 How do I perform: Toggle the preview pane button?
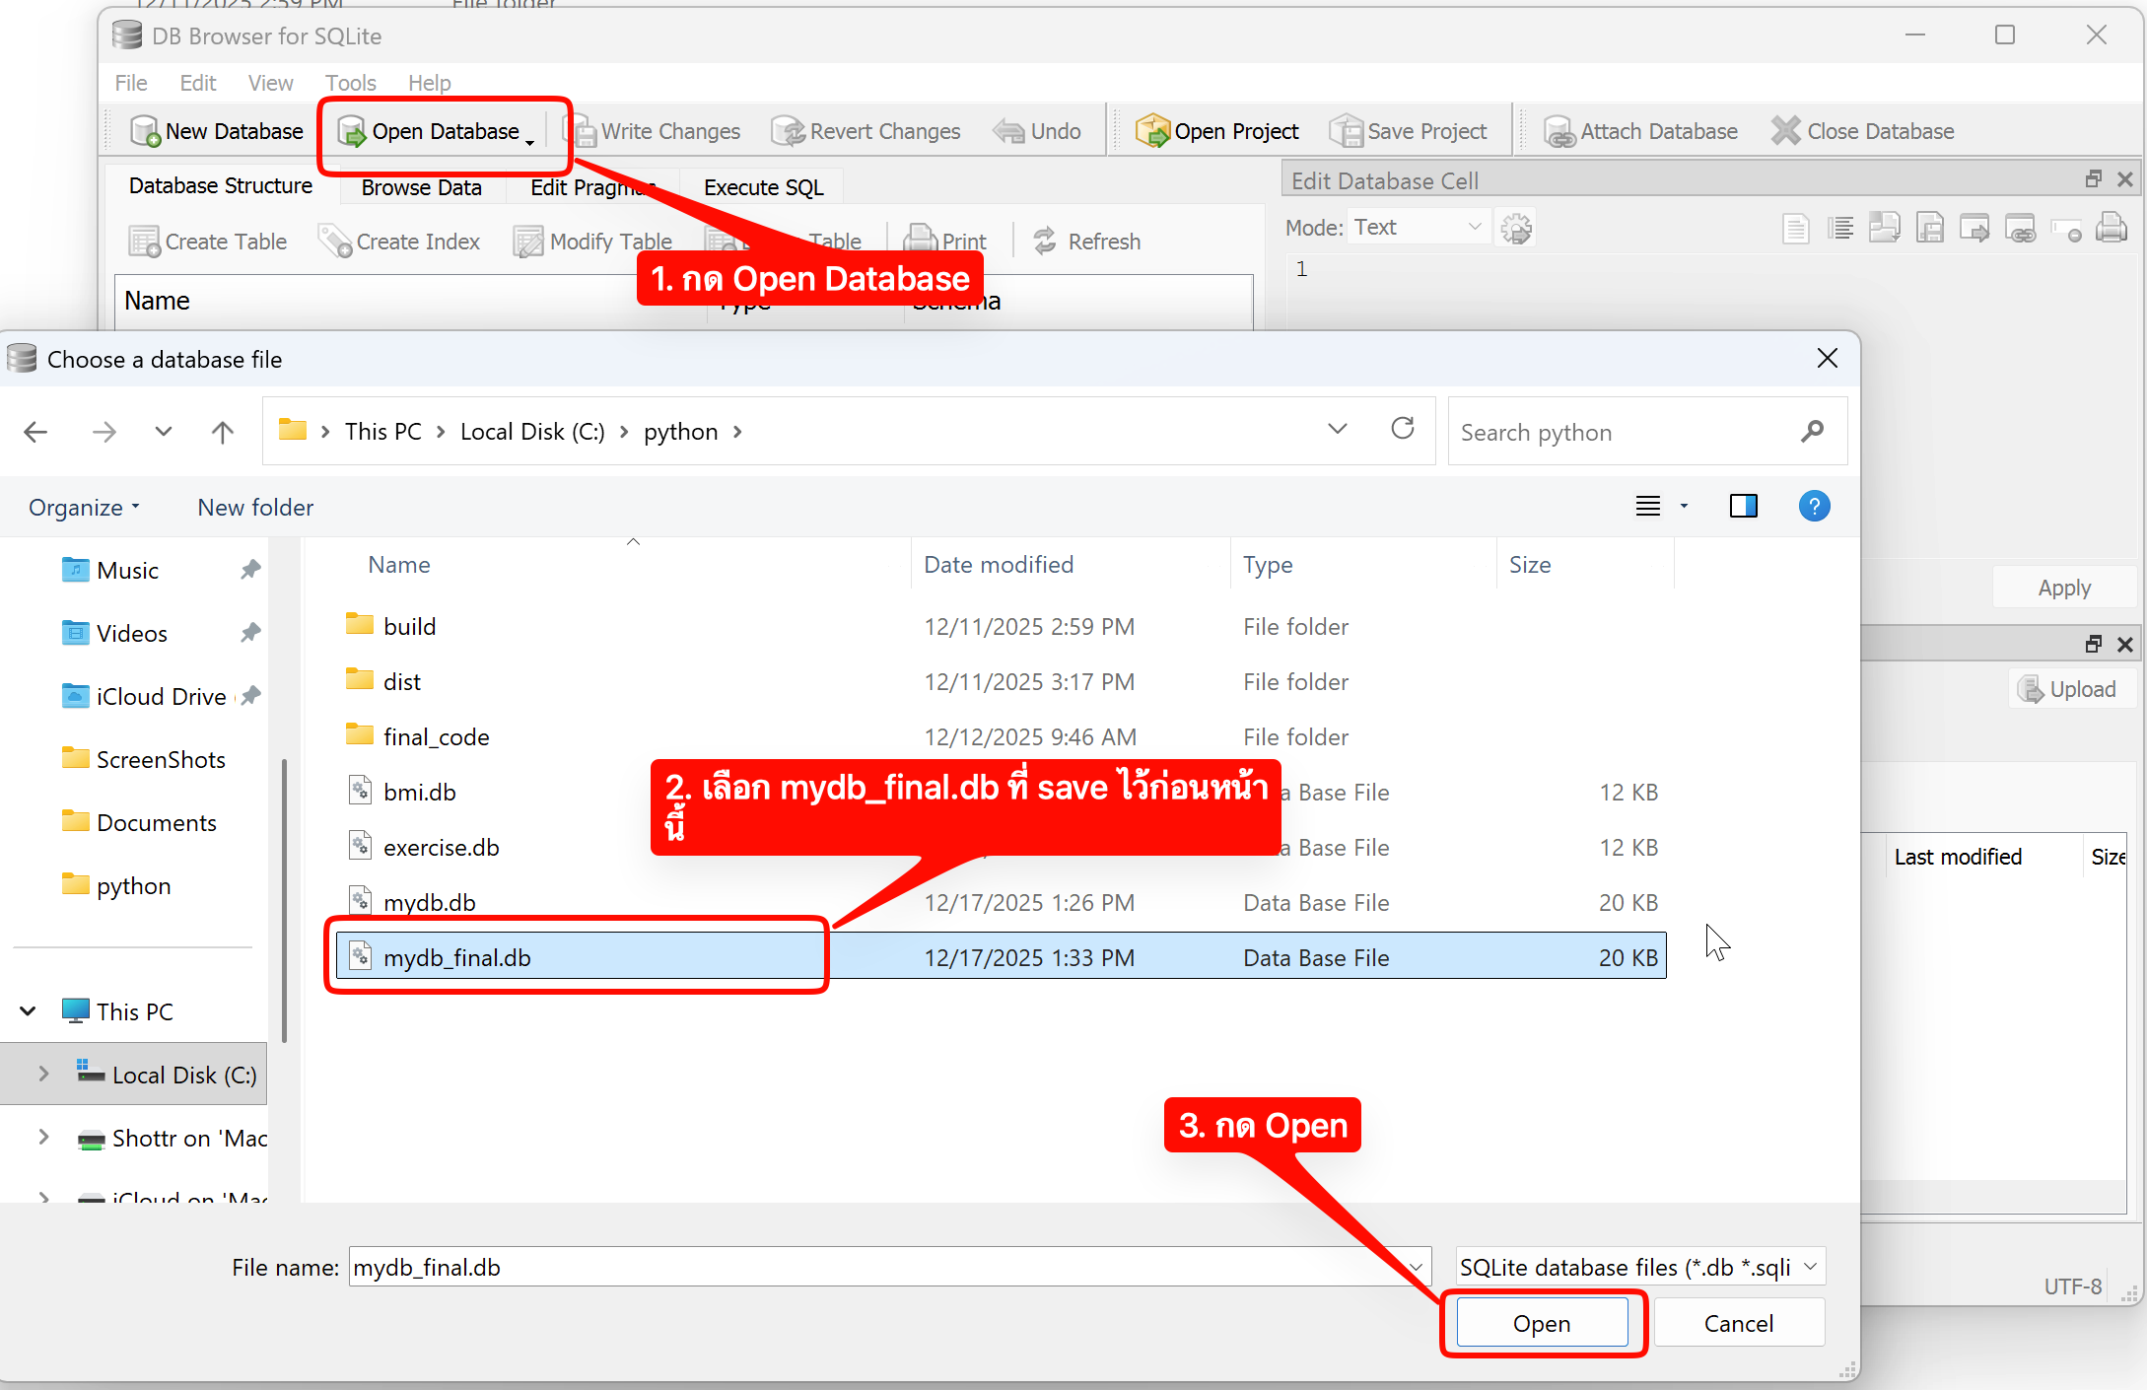point(1743,506)
